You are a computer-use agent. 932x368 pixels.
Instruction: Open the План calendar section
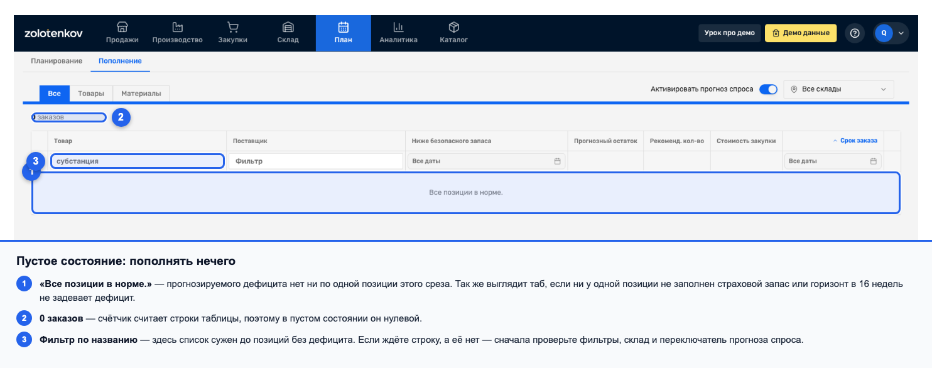(343, 33)
